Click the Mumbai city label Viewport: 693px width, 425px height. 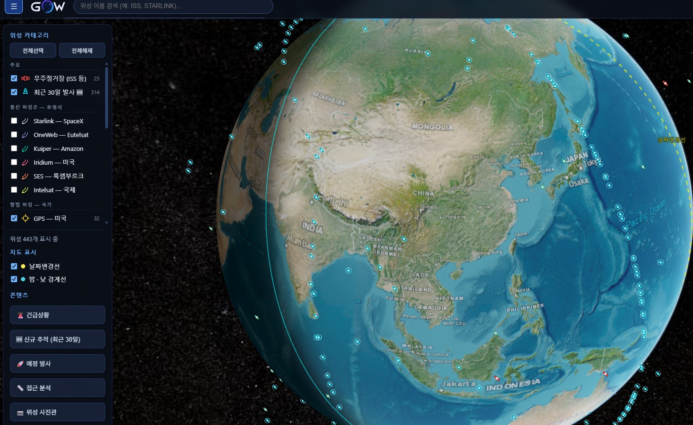point(299,243)
